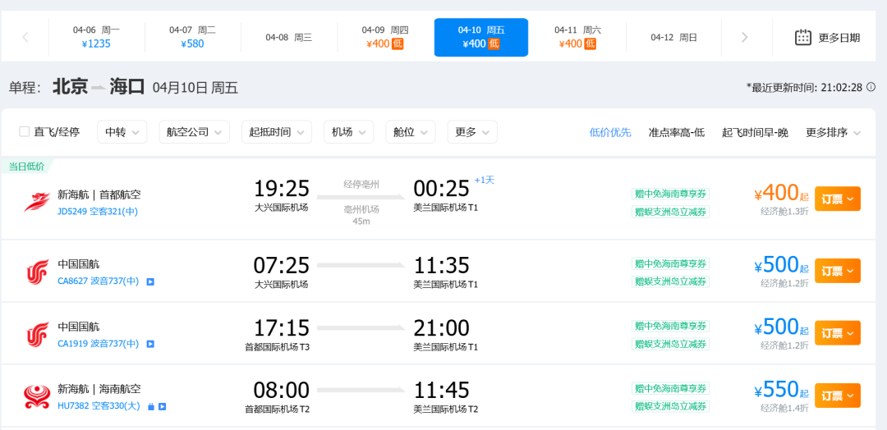Expand the 中转 filter dropdown
This screenshot has width=887, height=430.
[x=122, y=131]
